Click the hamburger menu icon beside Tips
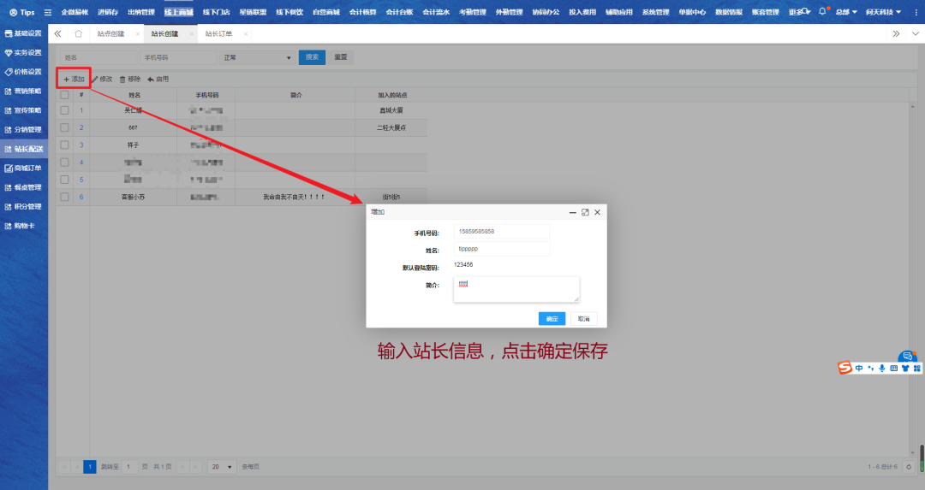The image size is (925, 490). [47, 13]
